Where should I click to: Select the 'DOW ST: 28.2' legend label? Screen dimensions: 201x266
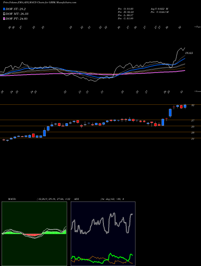pyautogui.click(x=16, y=9)
